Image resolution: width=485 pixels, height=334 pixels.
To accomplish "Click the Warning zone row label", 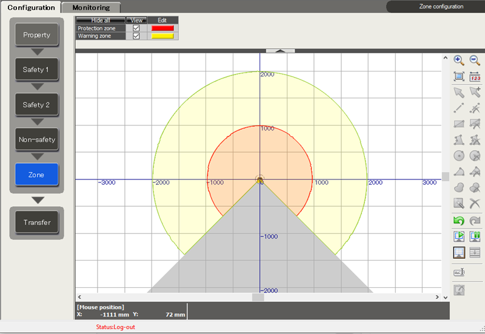I will [x=101, y=36].
